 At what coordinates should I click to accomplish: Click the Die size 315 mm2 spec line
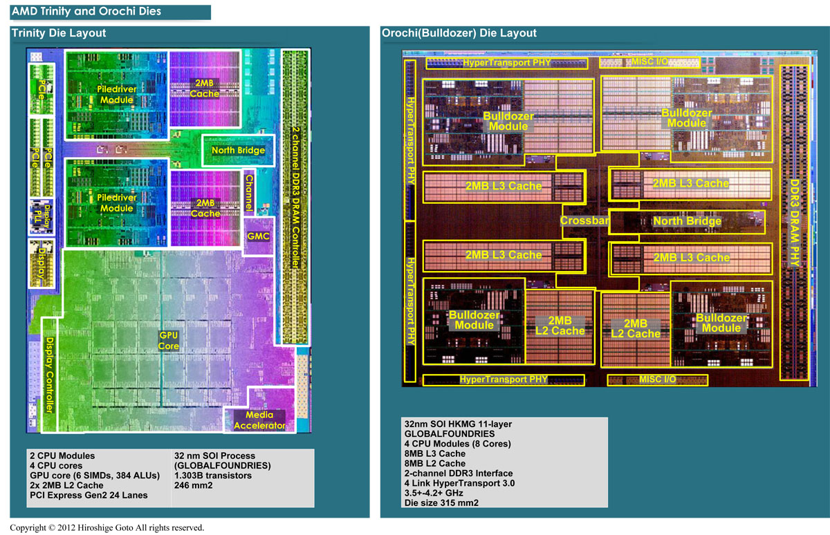coord(441,503)
